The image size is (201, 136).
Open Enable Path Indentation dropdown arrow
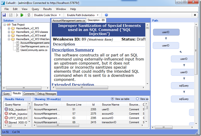[x=98, y=15]
